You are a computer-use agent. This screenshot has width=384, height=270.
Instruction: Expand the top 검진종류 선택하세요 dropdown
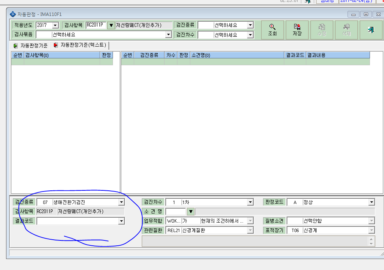pos(250,25)
